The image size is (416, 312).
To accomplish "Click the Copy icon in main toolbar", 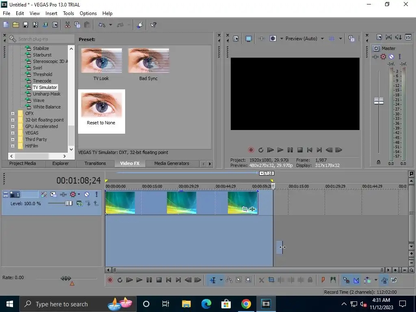I will (x=77, y=25).
